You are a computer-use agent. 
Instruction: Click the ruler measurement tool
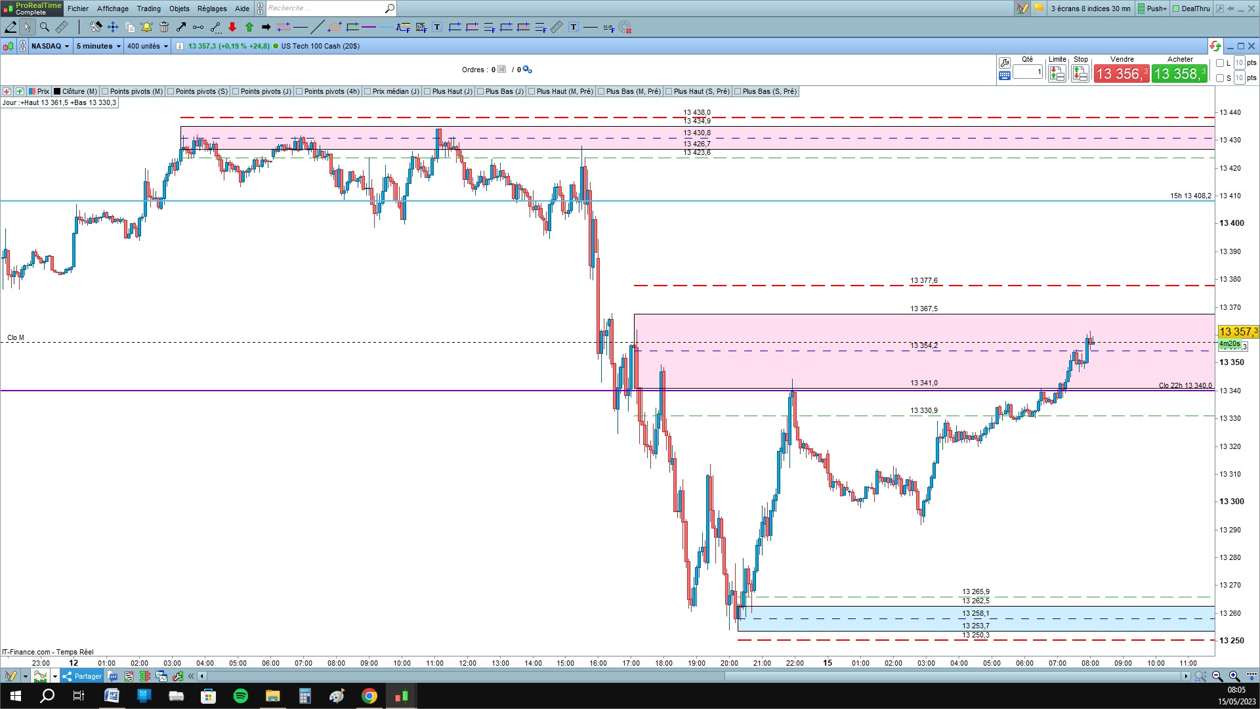click(62, 27)
